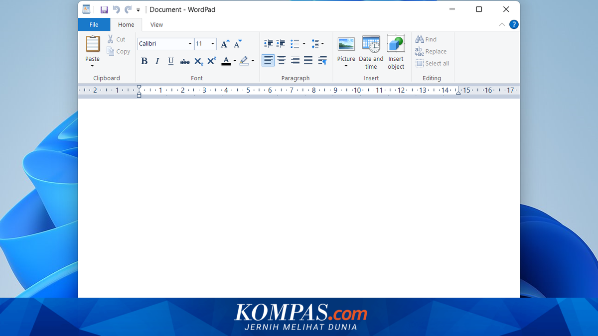
Task: Apply the black text color swatch
Action: tap(226, 61)
